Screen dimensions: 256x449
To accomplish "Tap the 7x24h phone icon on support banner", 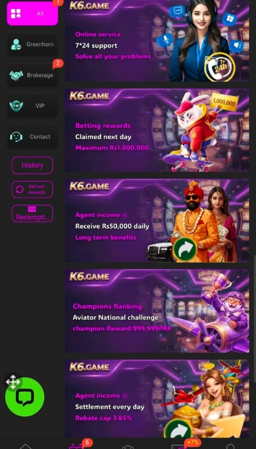I will 220,67.
